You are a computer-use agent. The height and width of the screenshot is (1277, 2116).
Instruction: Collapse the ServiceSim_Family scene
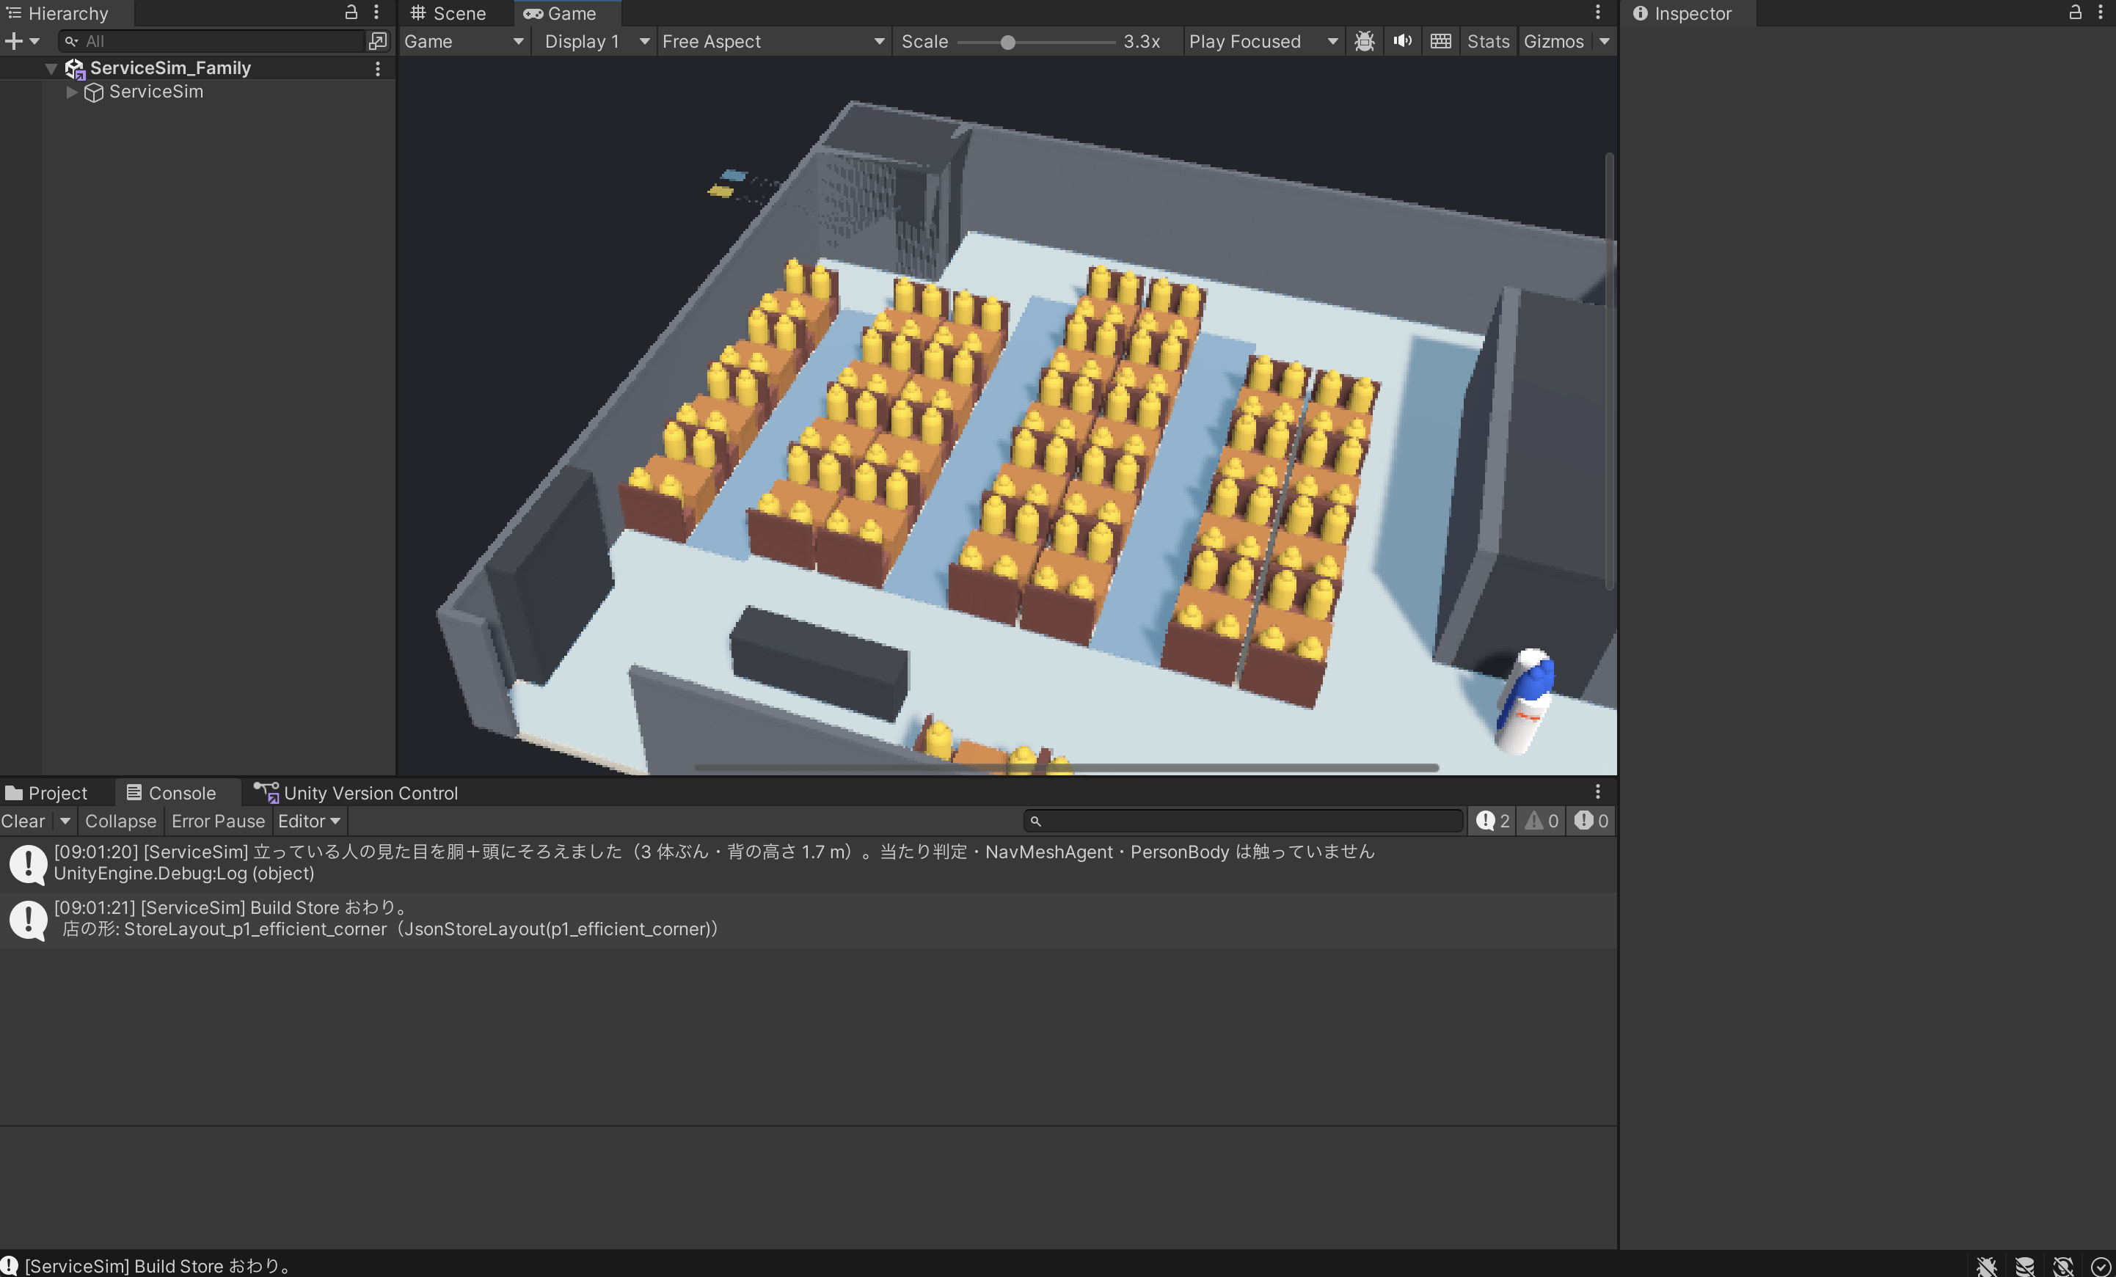click(51, 67)
